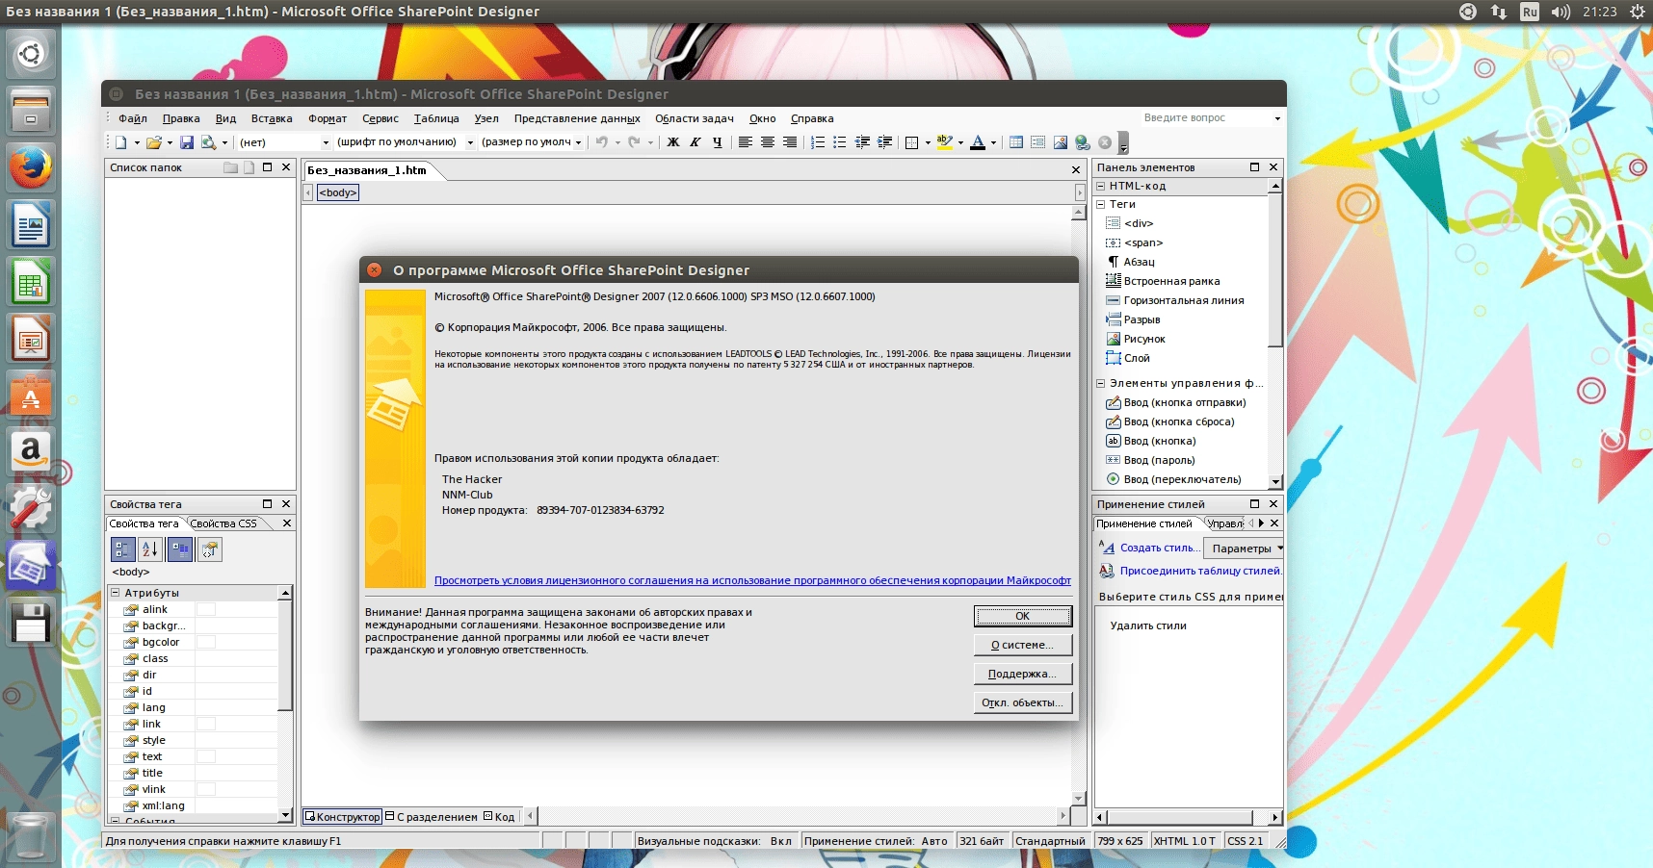Collapse Элементы управления ф... section
The width and height of the screenshot is (1653, 868).
pos(1101,383)
